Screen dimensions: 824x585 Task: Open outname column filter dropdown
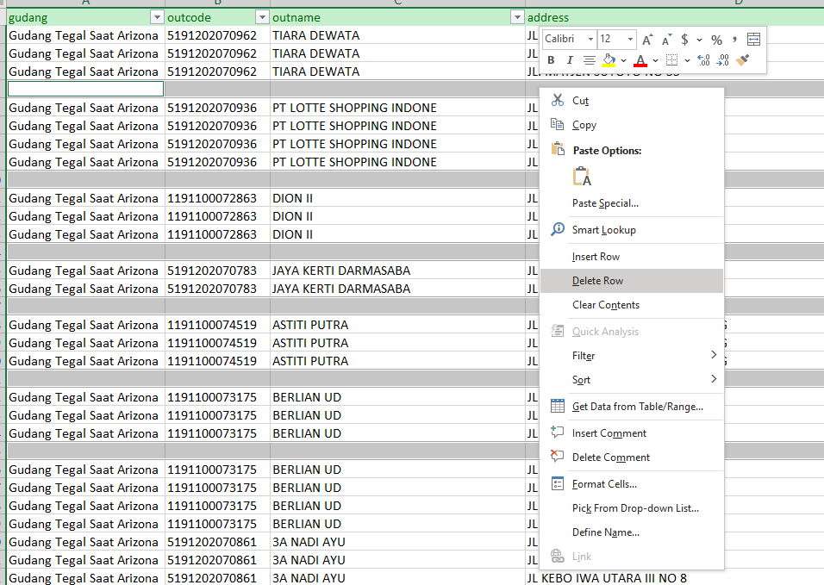[517, 18]
